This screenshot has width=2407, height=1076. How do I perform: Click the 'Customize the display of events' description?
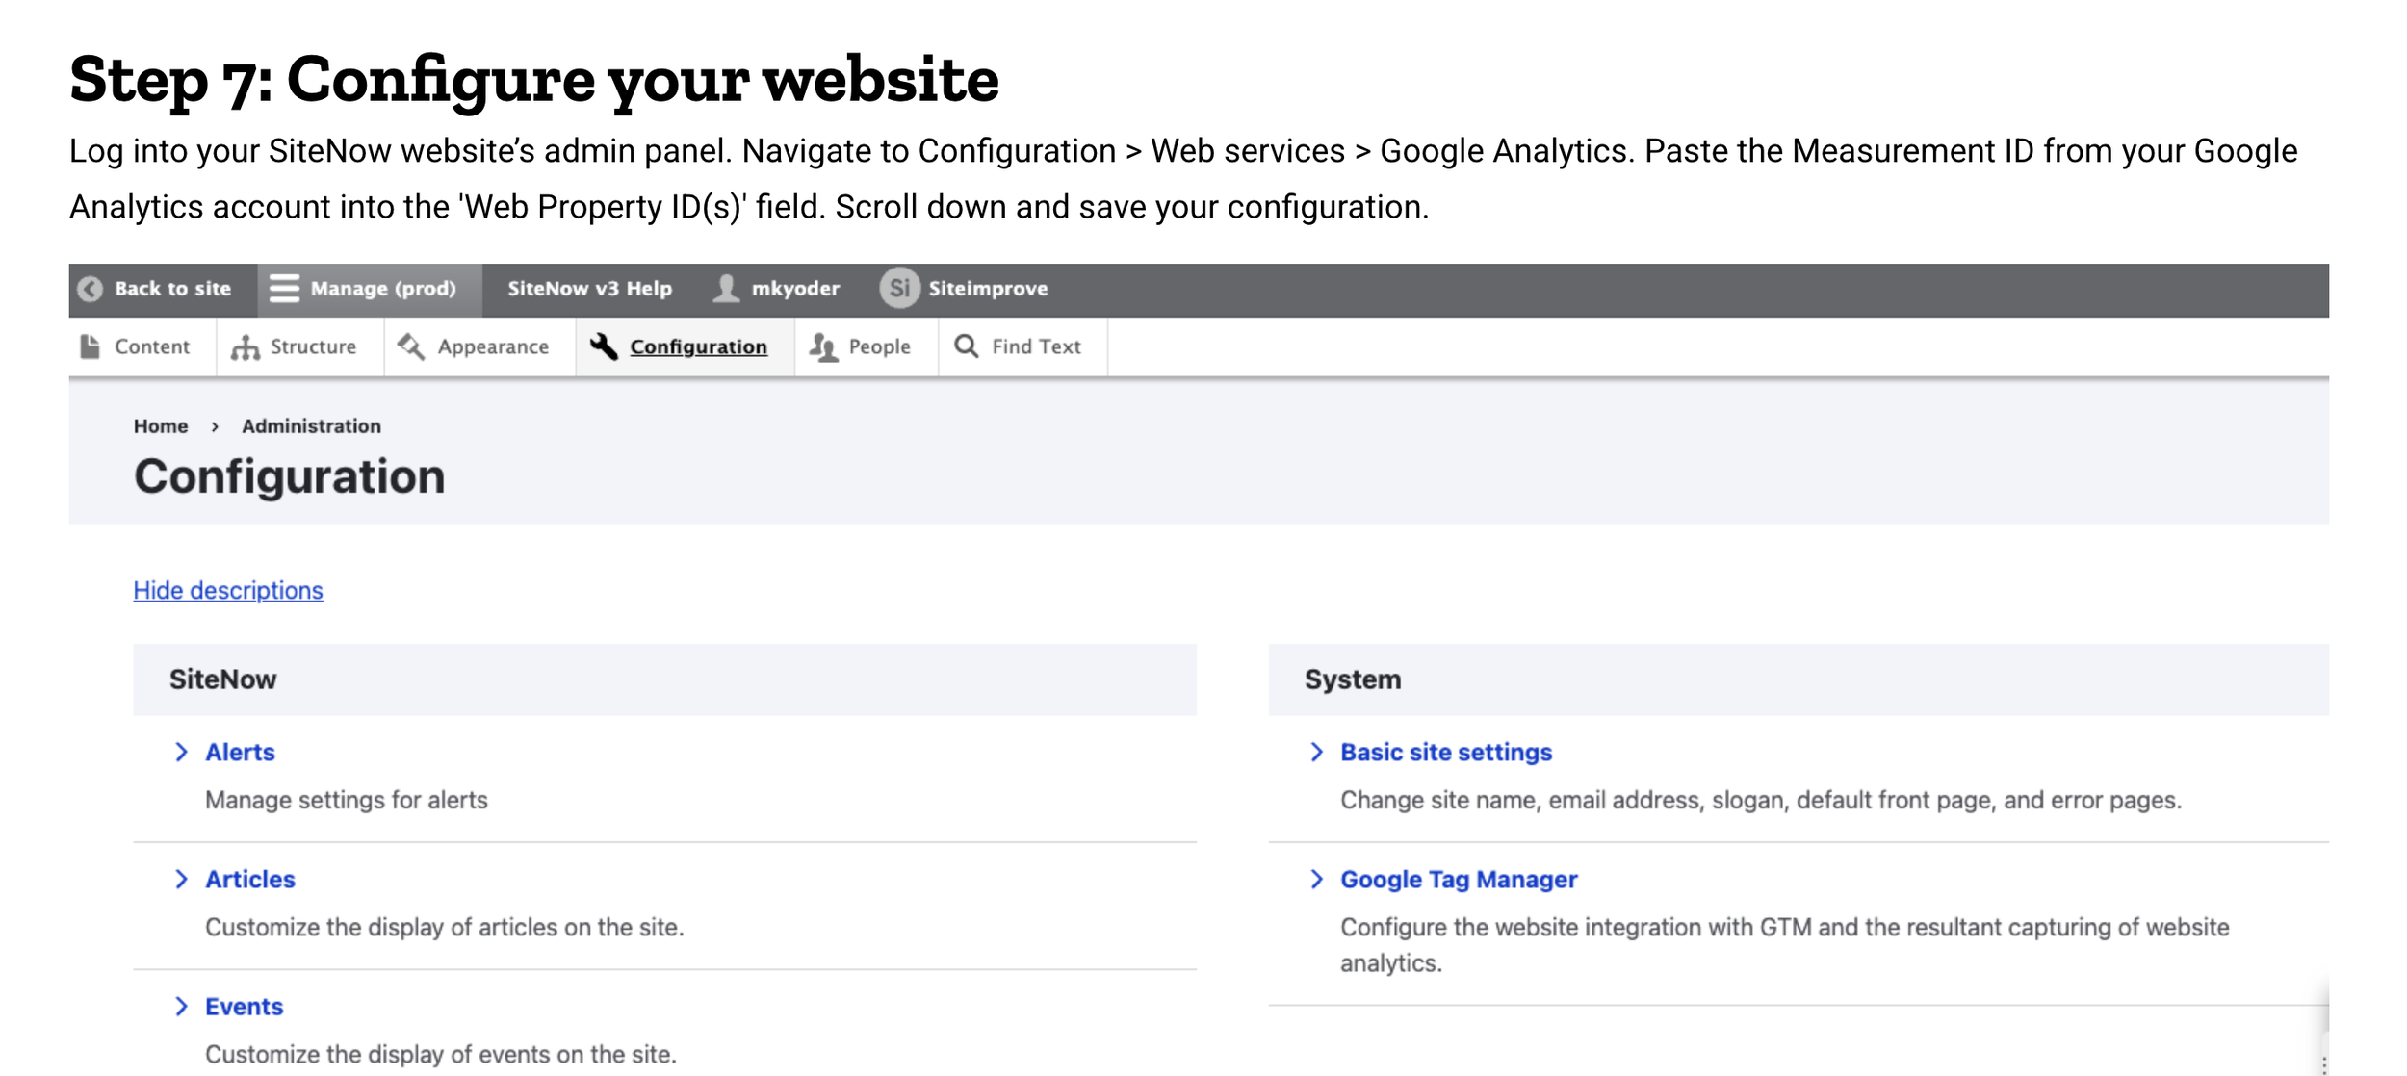(441, 1054)
